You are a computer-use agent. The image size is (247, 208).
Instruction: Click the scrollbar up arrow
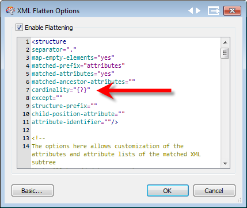(x=225, y=43)
